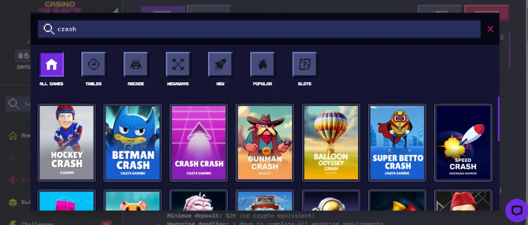
Task: Open the Slots category icon
Action: (305, 64)
